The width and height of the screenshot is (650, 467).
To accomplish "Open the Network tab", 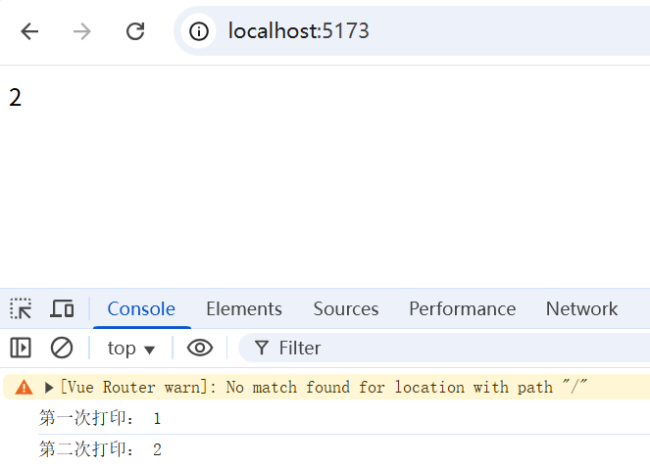I will 581,308.
